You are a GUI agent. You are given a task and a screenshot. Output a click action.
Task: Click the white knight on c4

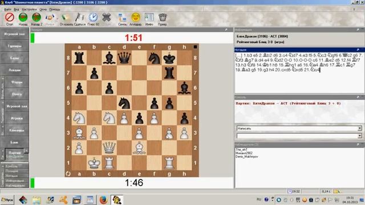tap(109, 118)
